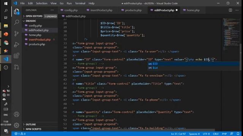Image resolution: width=243 pixels, height=136 pixels.
Task: Open the action center notification icon
Action: (x=6, y=131)
